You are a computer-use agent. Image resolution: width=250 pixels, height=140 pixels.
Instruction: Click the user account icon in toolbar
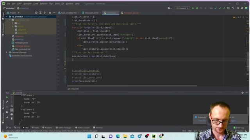169,8
